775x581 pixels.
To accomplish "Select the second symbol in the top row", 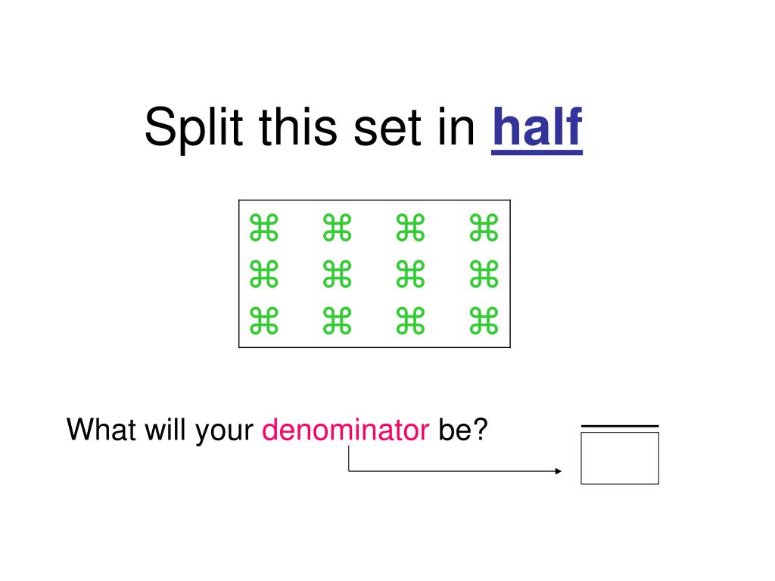I will coord(337,227).
